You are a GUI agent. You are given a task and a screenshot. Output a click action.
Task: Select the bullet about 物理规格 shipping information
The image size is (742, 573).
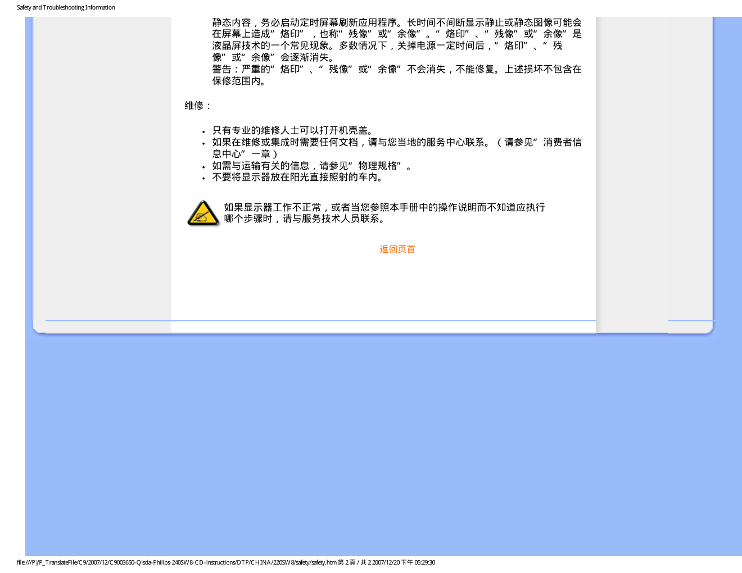click(313, 166)
